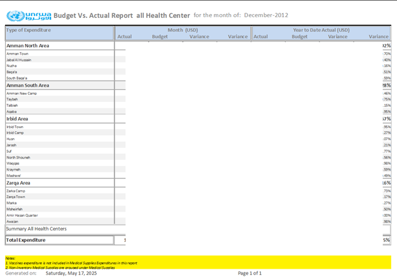The width and height of the screenshot is (397, 277).
Task: Click the Amman South Area section heading
Action: (x=27, y=85)
